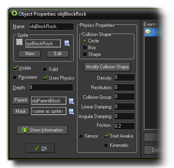Toggle the Visible checkbox
The width and height of the screenshot is (174, 168).
tap(15, 68)
